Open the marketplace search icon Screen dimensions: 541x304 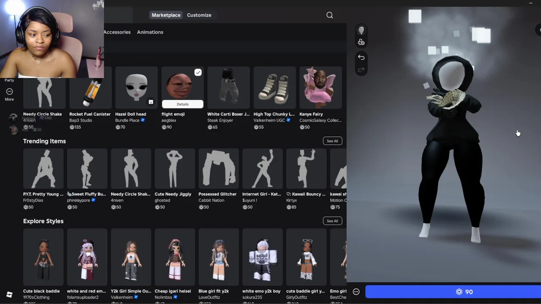(330, 15)
